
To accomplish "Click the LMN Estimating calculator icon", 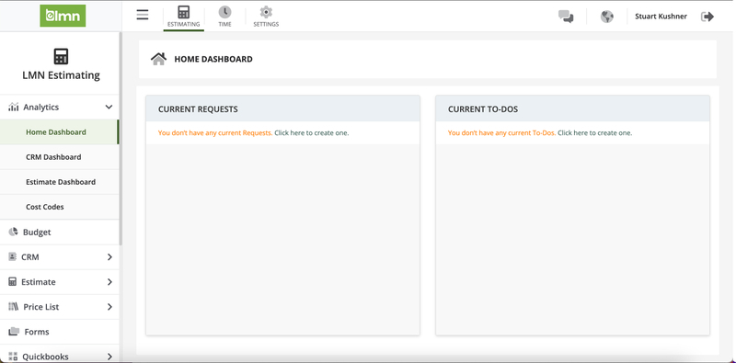I will (61, 56).
